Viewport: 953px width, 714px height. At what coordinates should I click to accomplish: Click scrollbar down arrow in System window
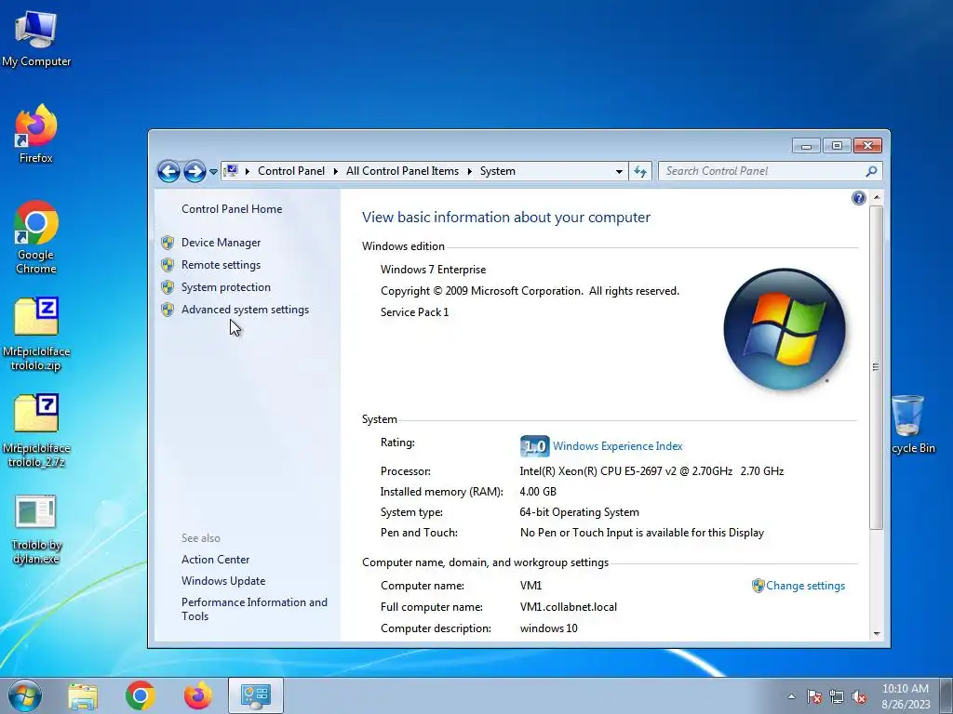(876, 633)
